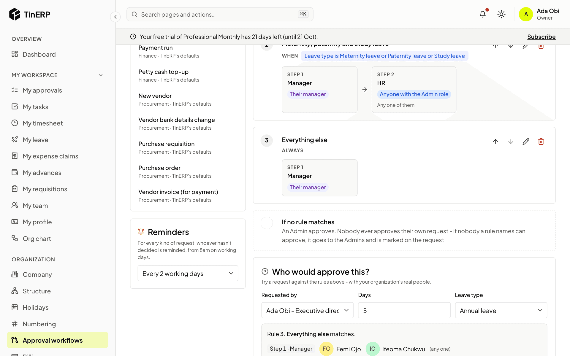
Task: Open the Every 2 working days dropdown
Action: point(188,273)
